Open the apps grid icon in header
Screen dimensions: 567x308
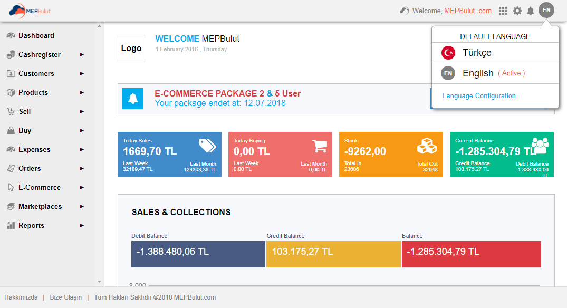503,11
